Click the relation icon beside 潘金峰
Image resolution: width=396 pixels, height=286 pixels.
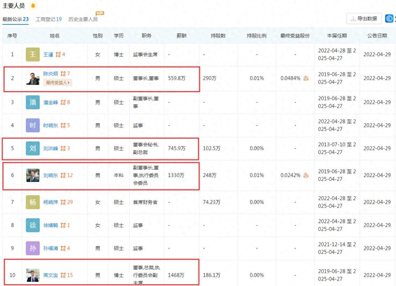click(63, 102)
